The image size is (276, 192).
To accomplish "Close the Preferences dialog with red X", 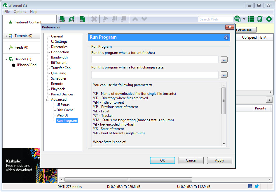I will click(230, 27).
